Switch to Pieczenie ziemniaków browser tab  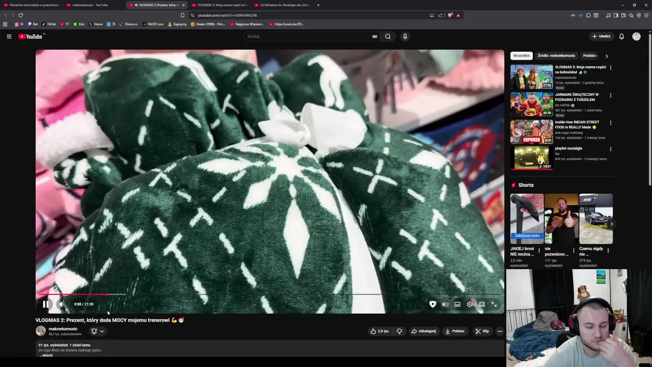(32, 5)
